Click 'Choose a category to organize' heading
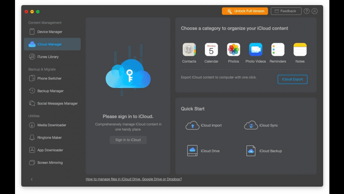The width and height of the screenshot is (344, 194). pos(234,29)
